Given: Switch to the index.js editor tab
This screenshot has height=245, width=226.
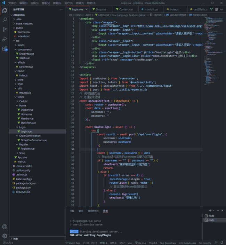Looking at the screenshot, I should click(174, 9).
